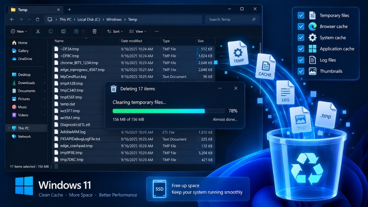The height and width of the screenshot is (207, 368).
Task: Click the deletion progress bar
Action: 169,111
